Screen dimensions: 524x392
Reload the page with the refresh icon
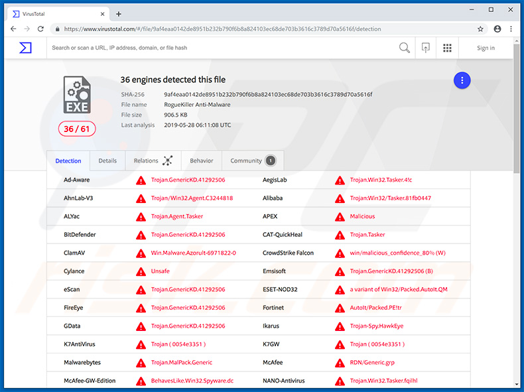tap(40, 29)
